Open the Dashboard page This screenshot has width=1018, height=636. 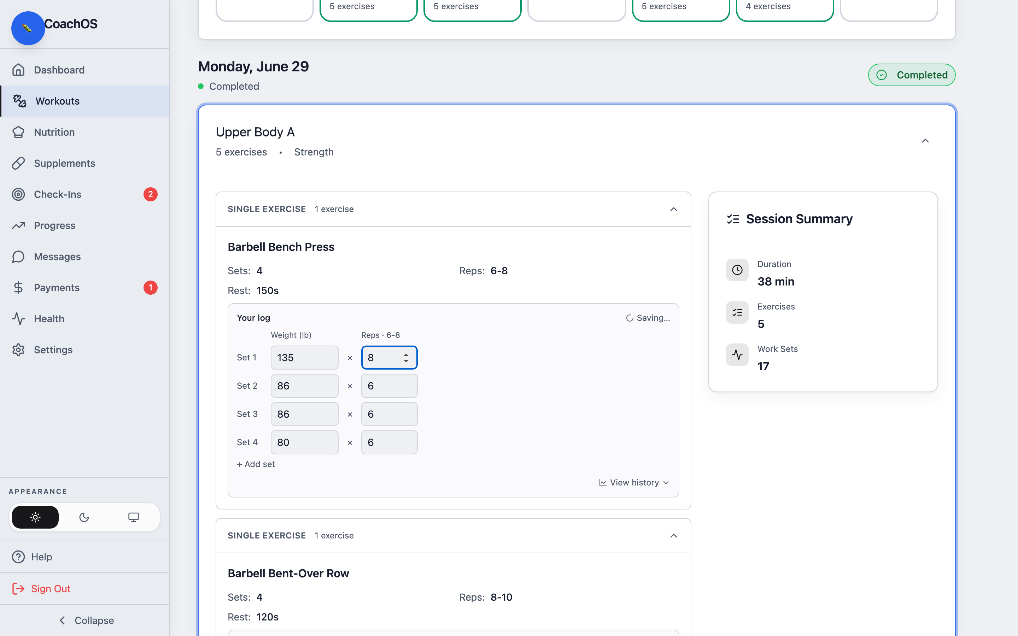tap(84, 70)
